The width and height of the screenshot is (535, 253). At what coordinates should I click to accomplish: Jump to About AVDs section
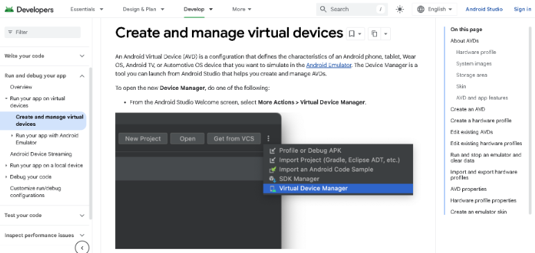464,41
